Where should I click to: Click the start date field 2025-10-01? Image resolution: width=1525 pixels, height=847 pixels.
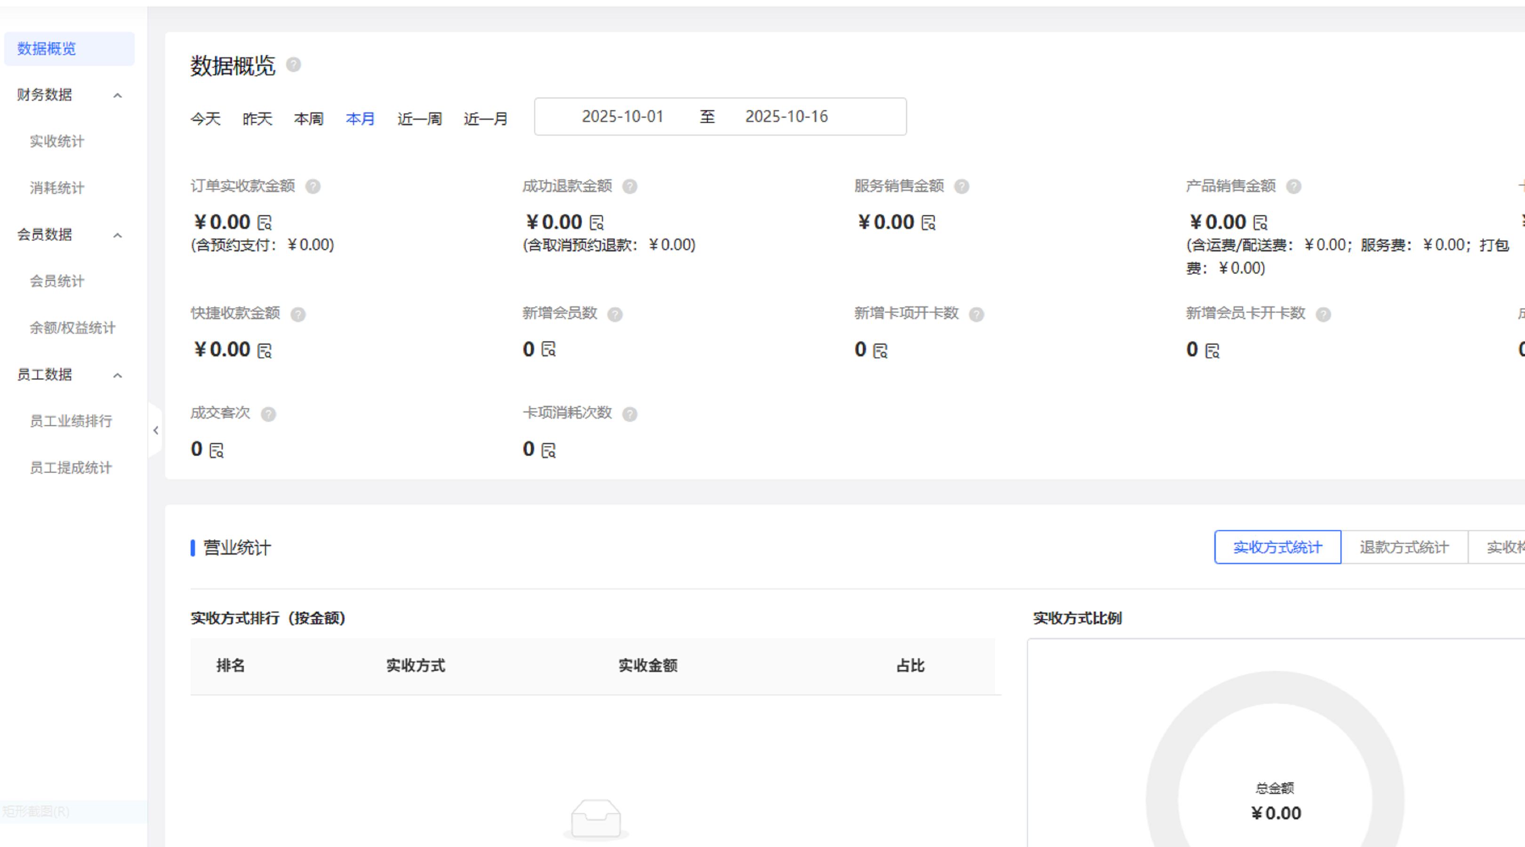622,117
